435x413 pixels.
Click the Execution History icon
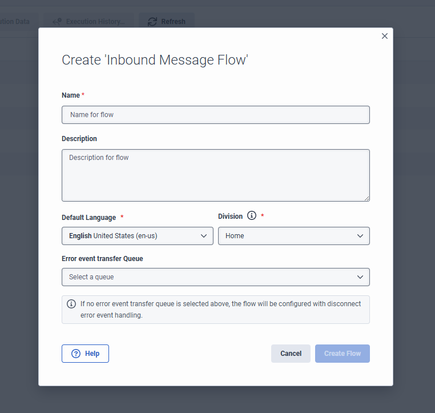click(x=57, y=22)
